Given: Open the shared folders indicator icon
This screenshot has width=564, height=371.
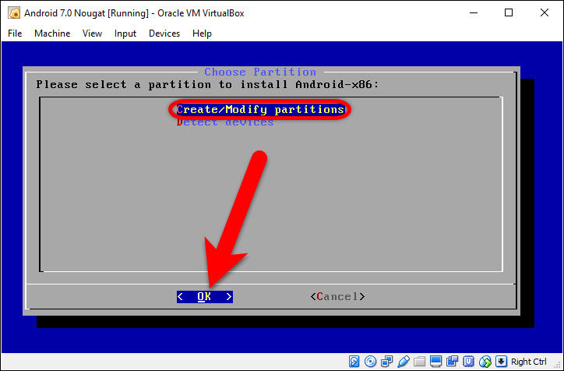Looking at the screenshot, I should point(419,362).
